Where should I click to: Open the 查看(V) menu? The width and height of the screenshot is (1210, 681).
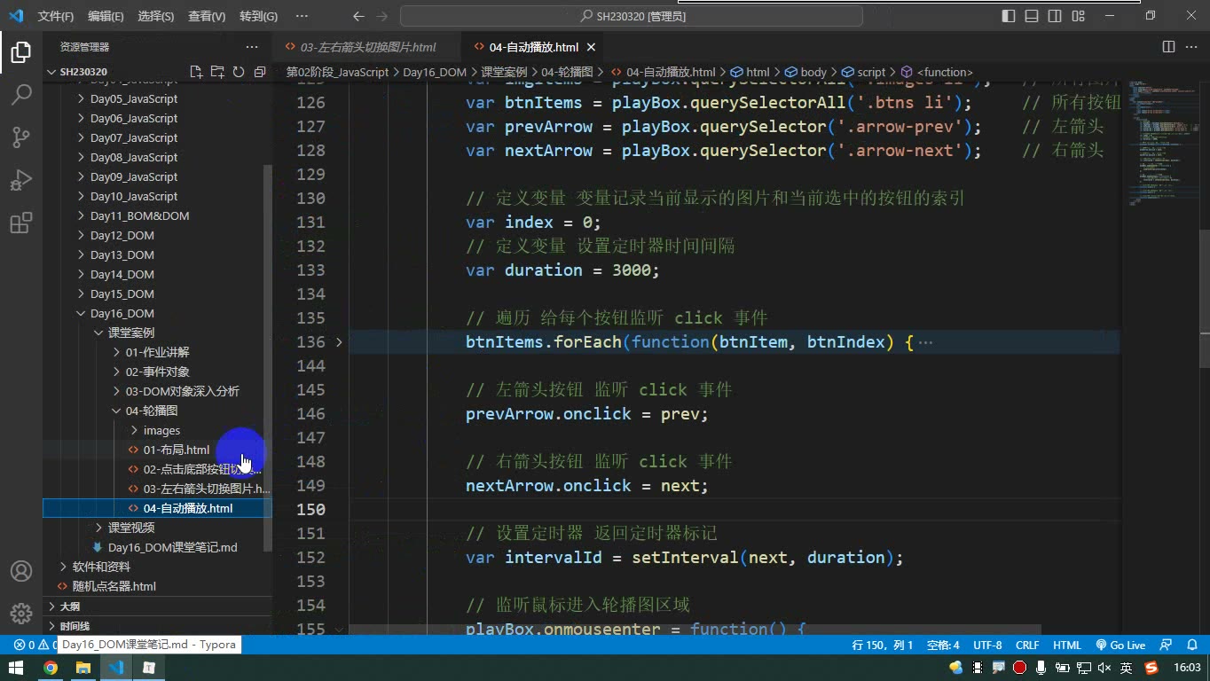207,17
